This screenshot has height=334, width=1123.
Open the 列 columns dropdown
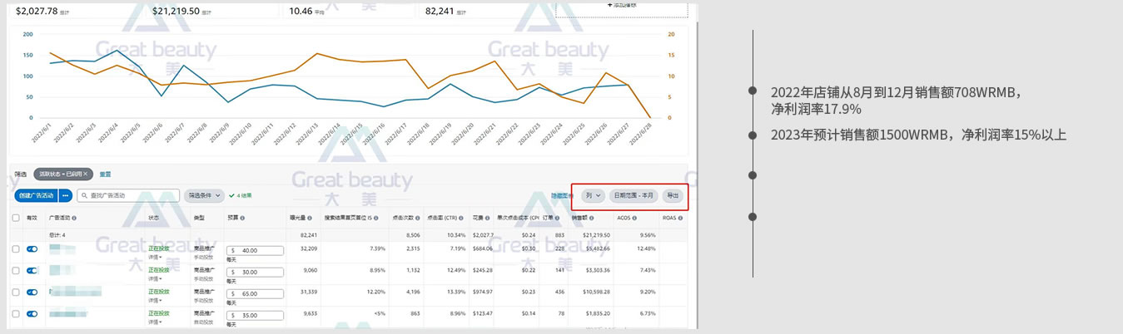[x=593, y=196]
